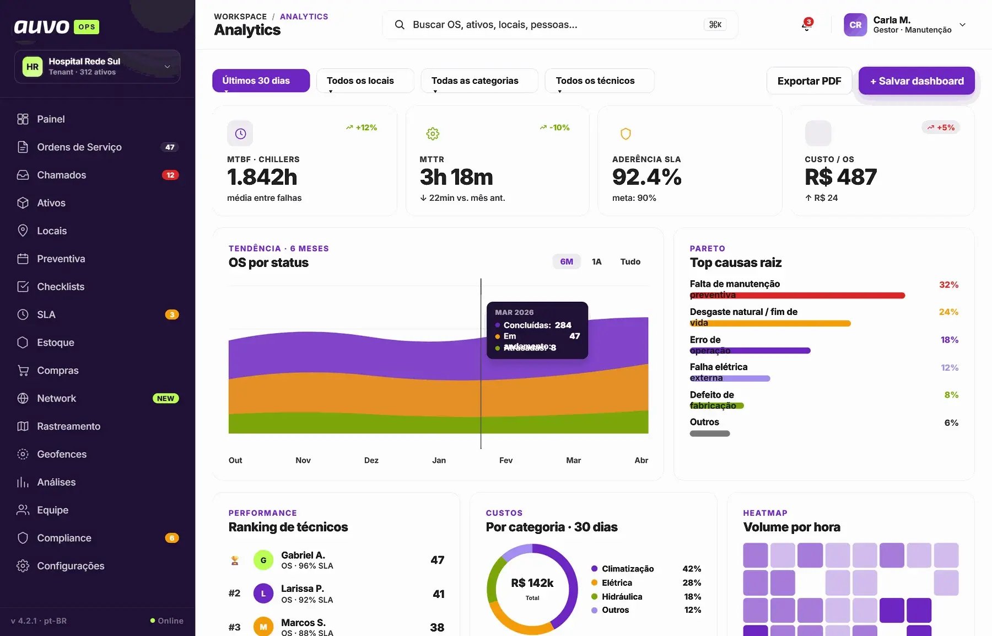
Task: Open Compras shopping cart icon
Action: [23, 371]
